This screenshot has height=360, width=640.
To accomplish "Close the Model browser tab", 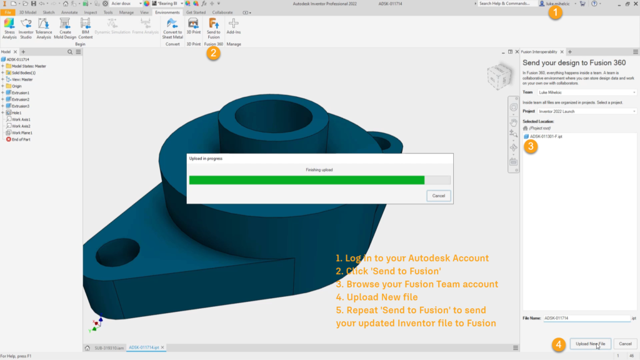I will (15, 52).
